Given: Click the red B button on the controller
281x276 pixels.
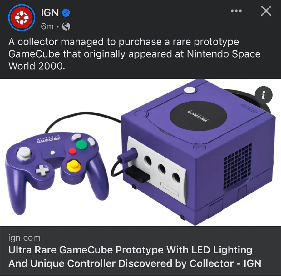Looking at the screenshot, I should (x=72, y=152).
